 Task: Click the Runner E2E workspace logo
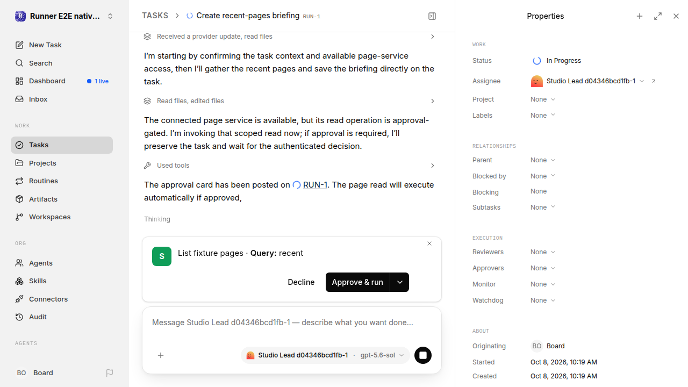20,16
